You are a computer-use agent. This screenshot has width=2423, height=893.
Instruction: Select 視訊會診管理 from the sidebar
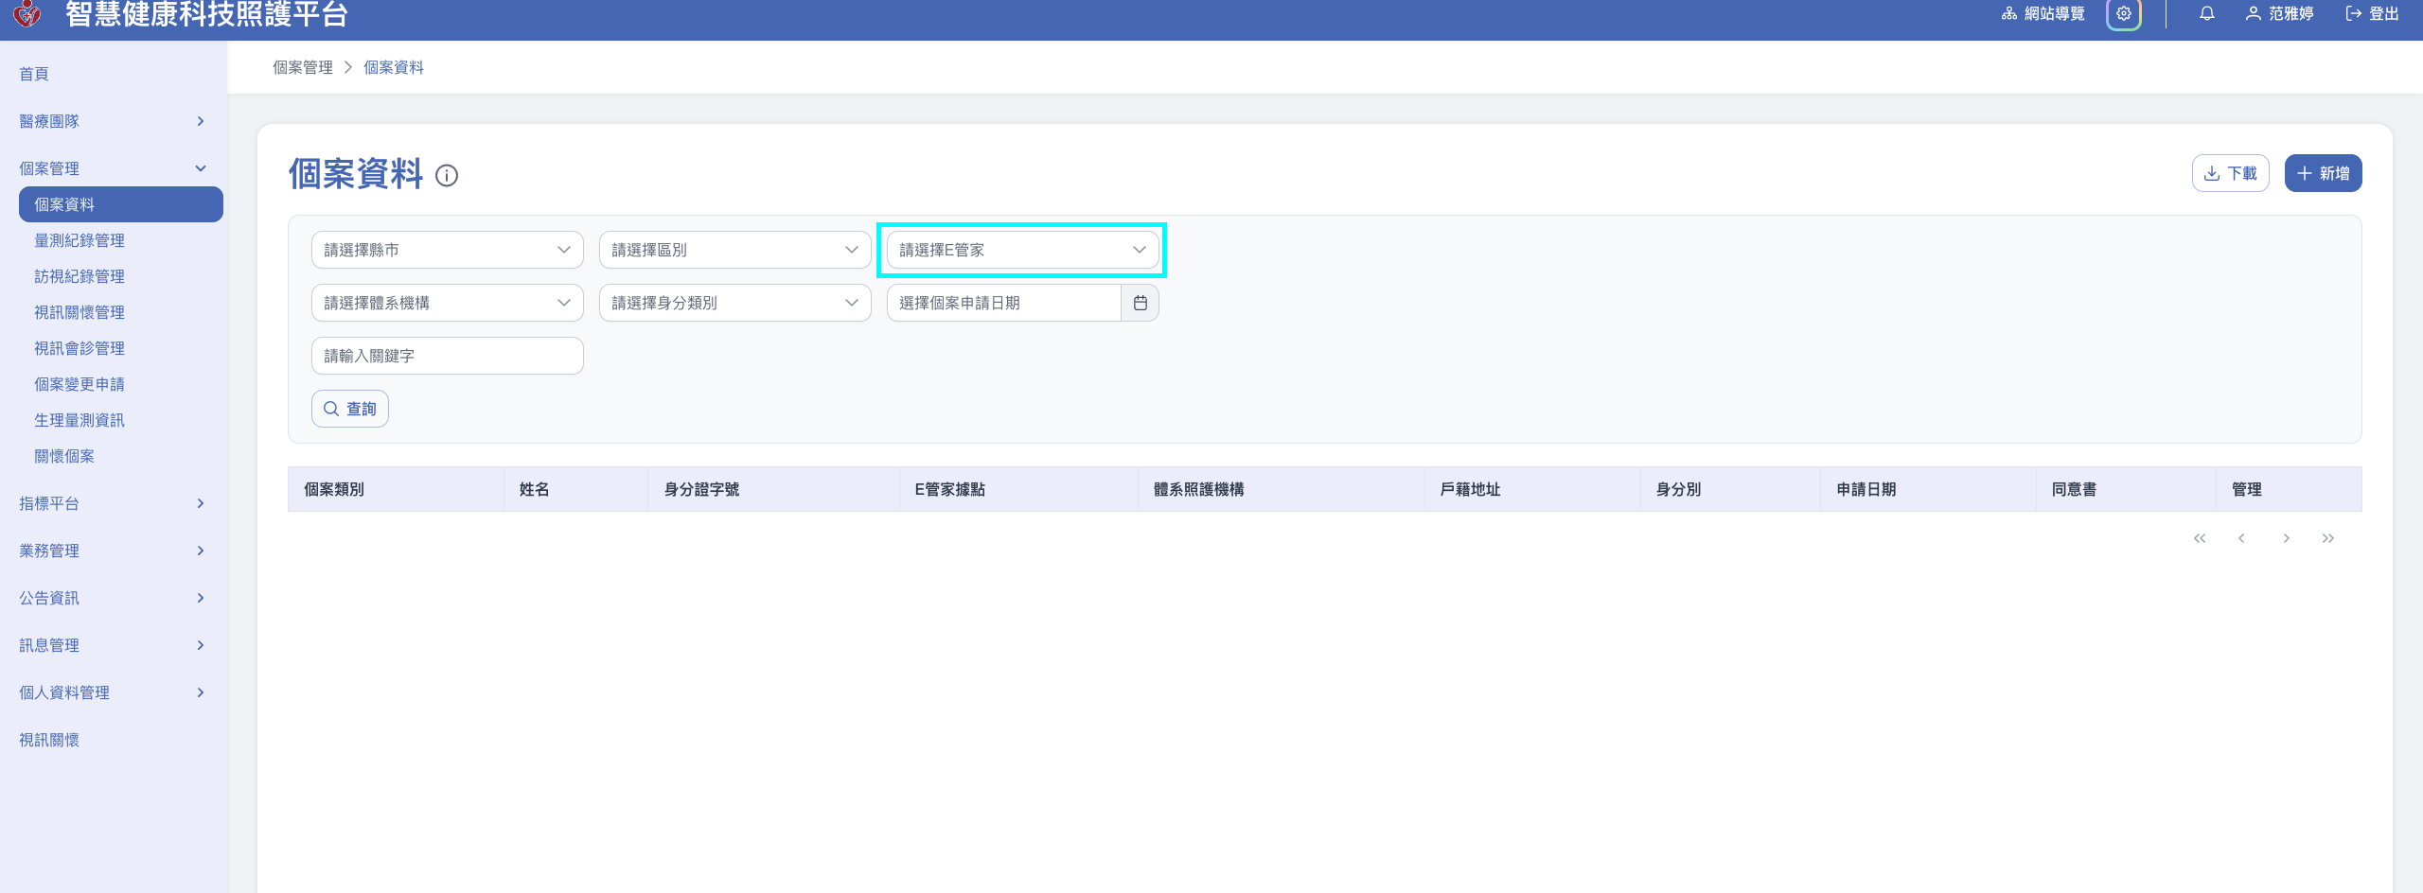80,348
